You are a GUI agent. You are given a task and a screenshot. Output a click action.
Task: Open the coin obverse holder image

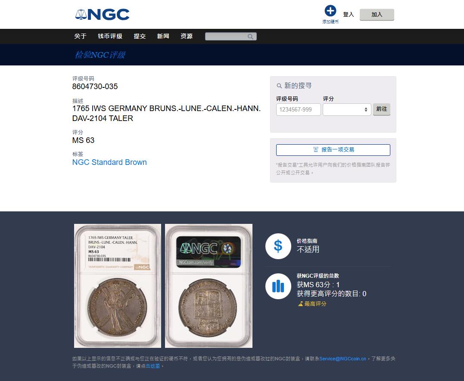(x=118, y=286)
